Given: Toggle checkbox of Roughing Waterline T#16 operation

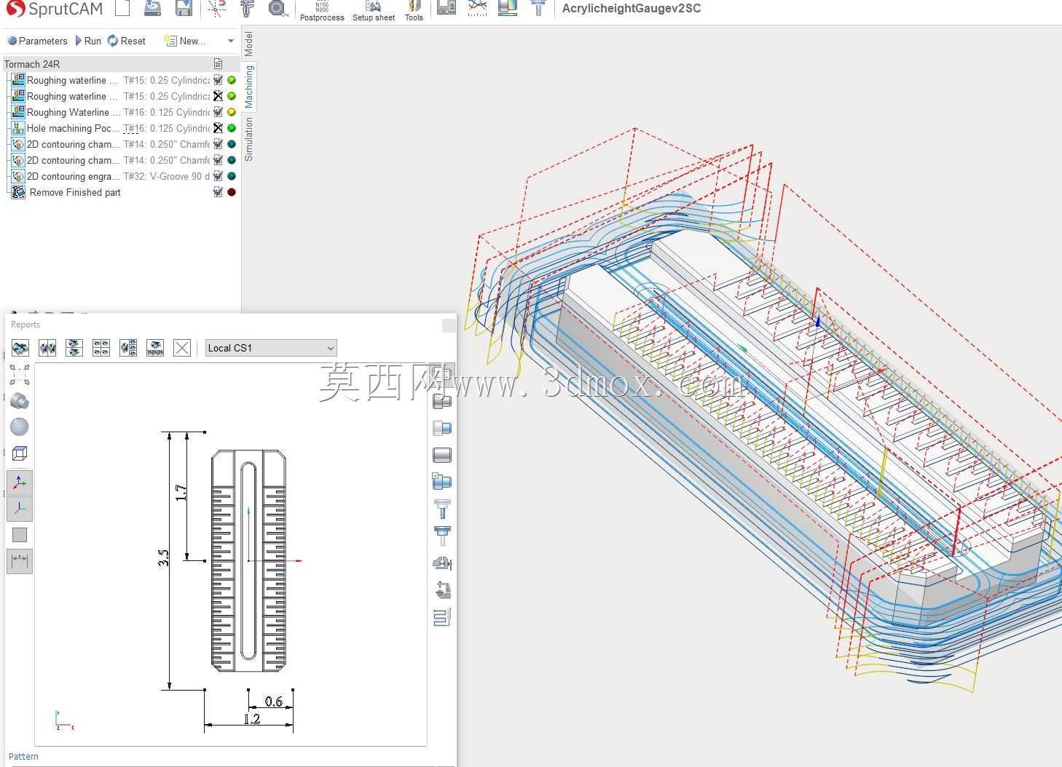Looking at the screenshot, I should pyautogui.click(x=218, y=112).
